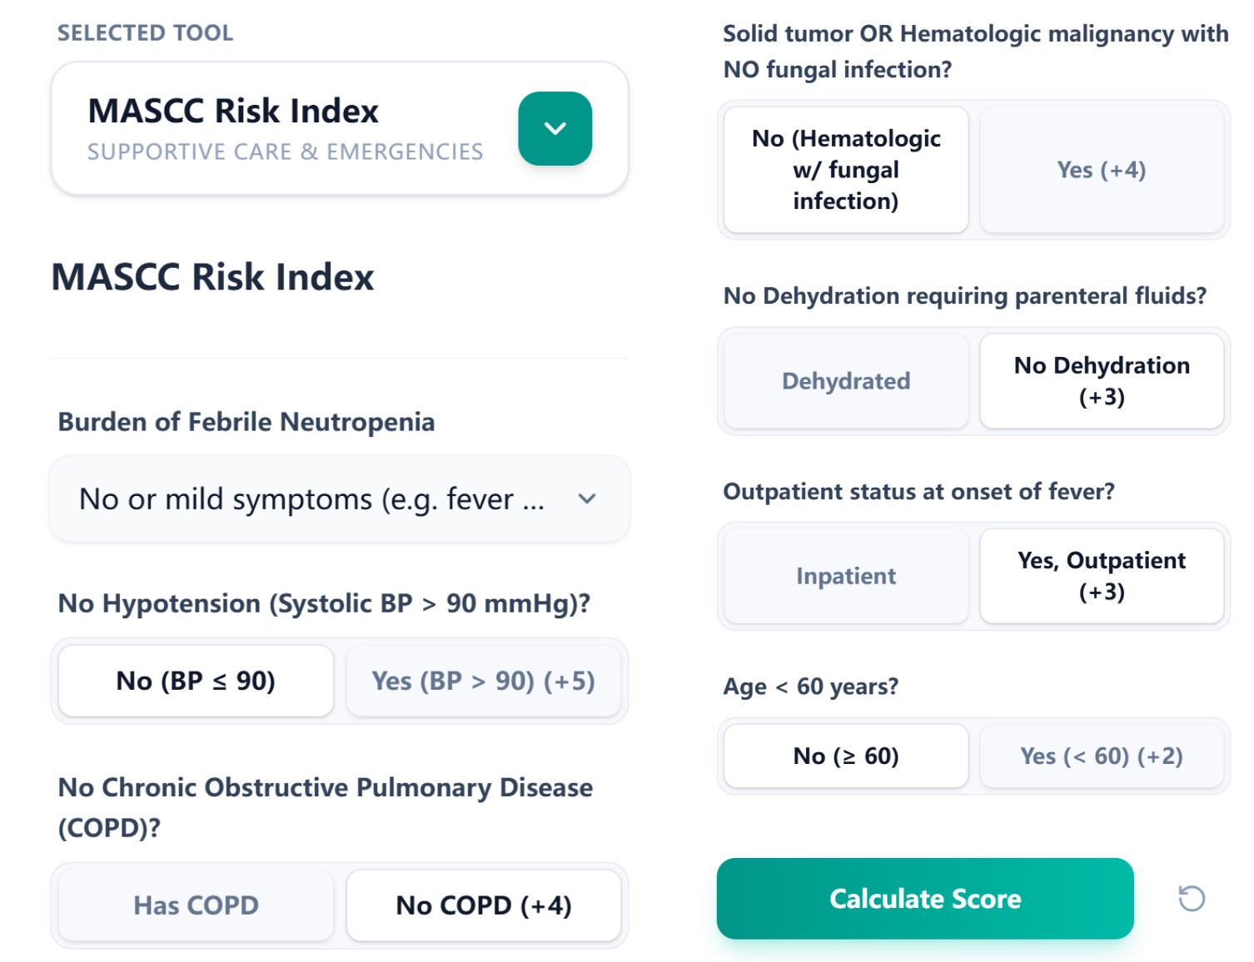Set status to Inpatient
Viewport: 1254px width, 962px height.
[846, 576]
